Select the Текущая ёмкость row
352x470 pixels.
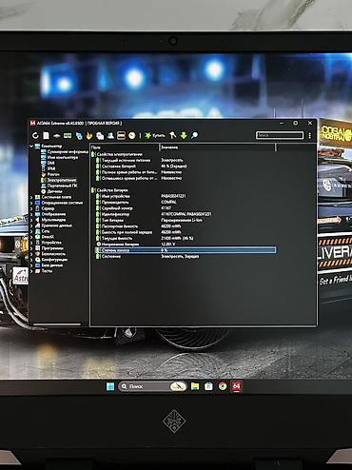tap(186, 239)
